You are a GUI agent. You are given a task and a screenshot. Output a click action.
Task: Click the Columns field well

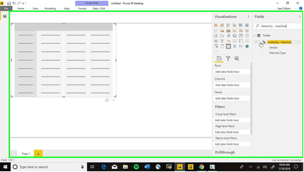click(232, 85)
